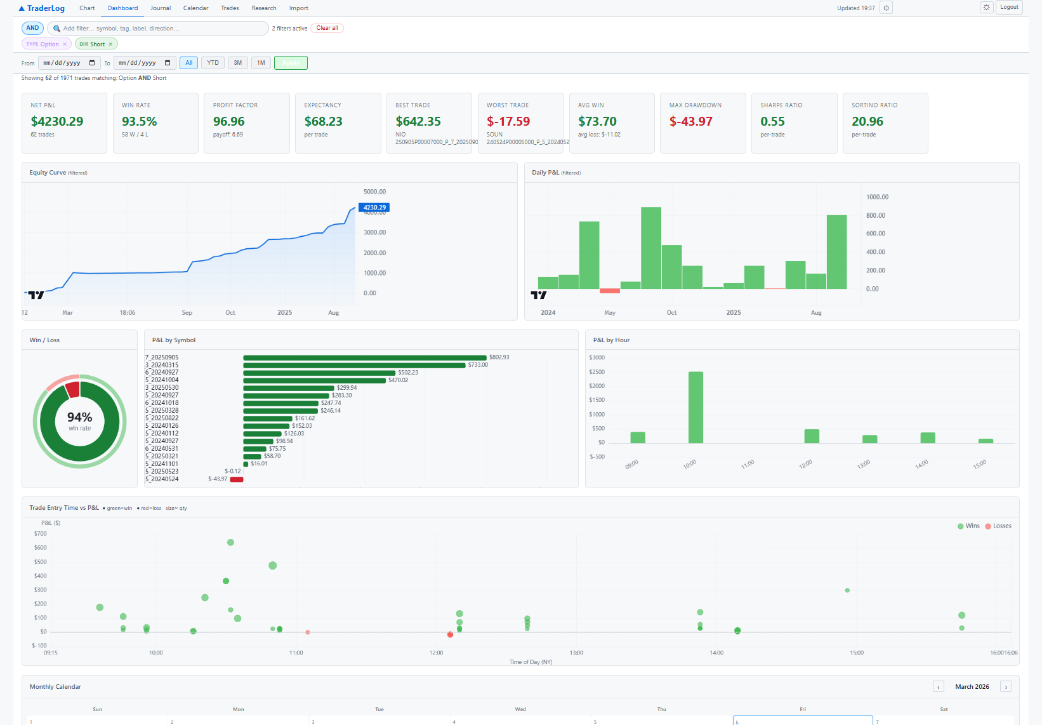Viewport: 1042px width, 725px height.
Task: Toggle the Losses legend in scatter chart
Action: pos(997,526)
